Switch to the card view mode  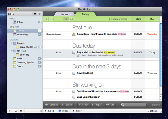point(71,19)
